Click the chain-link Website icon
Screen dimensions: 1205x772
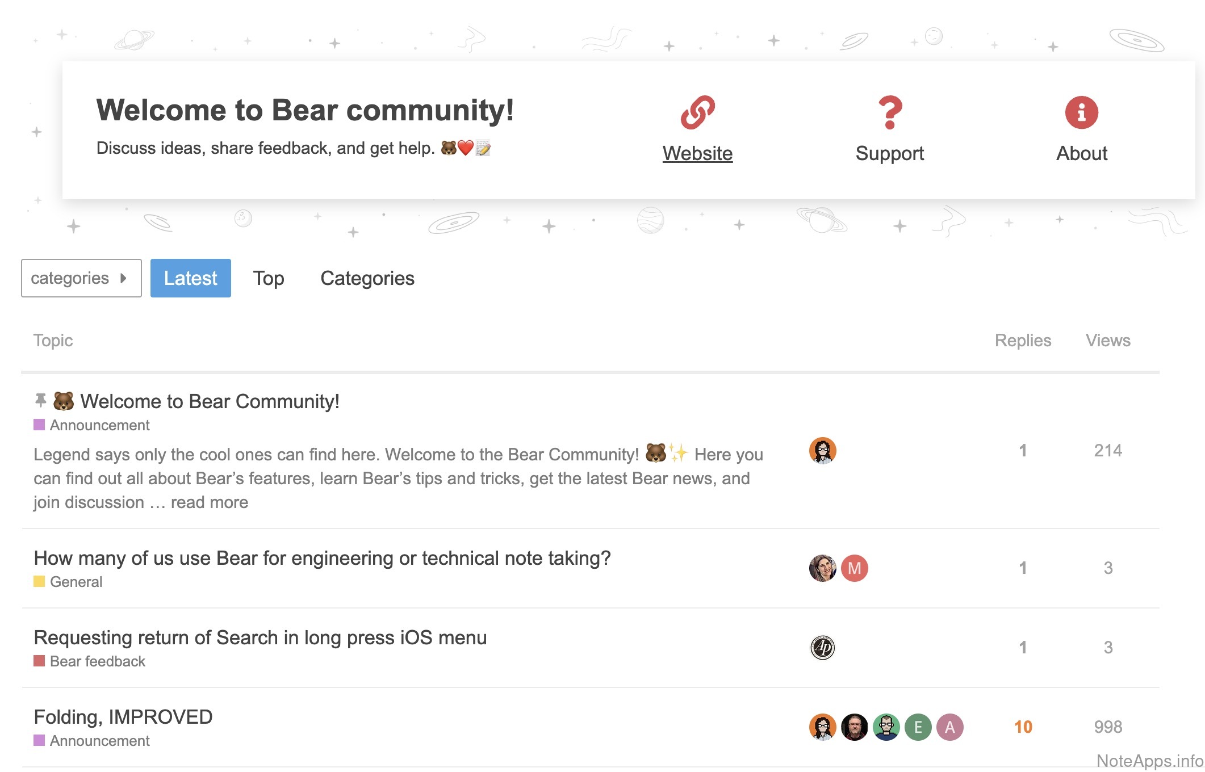pos(697,112)
